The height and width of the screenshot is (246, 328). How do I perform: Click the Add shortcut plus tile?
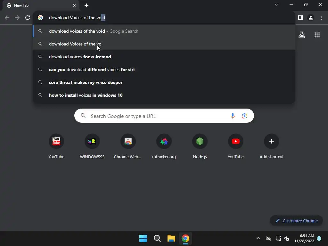pyautogui.click(x=272, y=146)
